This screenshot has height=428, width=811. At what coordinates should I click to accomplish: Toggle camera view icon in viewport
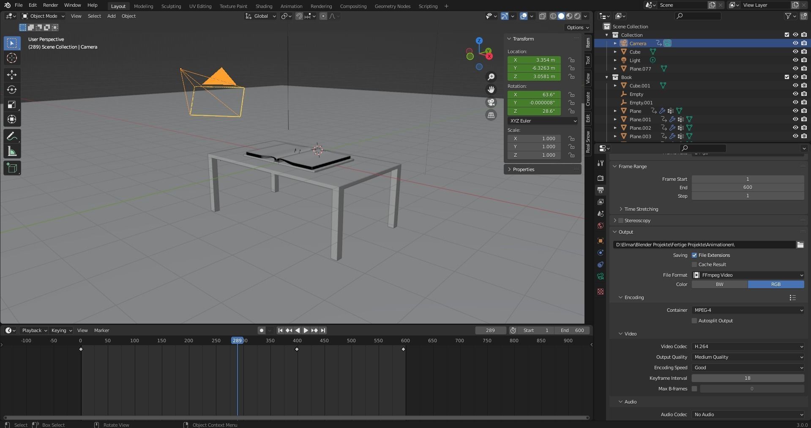[491, 103]
